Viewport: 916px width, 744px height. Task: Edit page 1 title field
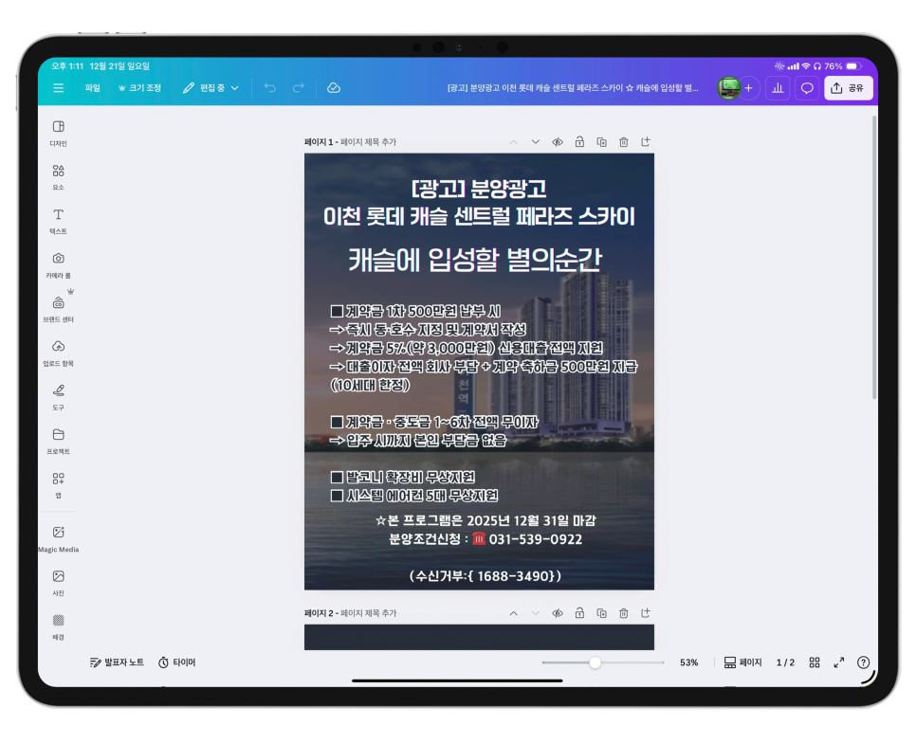(x=368, y=142)
